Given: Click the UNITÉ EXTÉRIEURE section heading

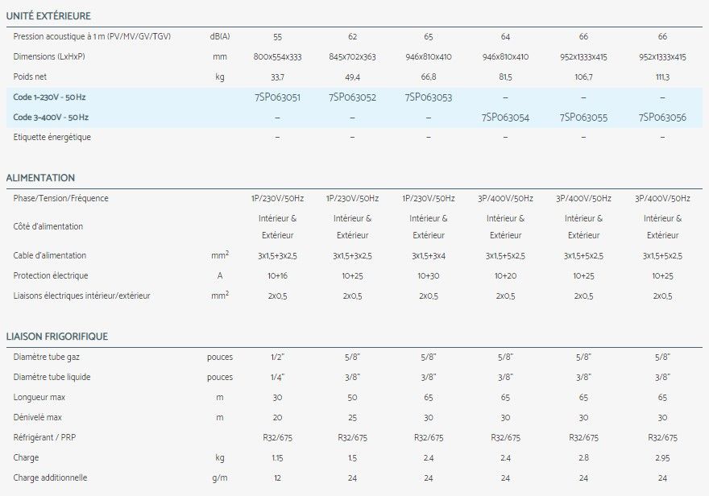Looking at the screenshot, I should 48,16.
